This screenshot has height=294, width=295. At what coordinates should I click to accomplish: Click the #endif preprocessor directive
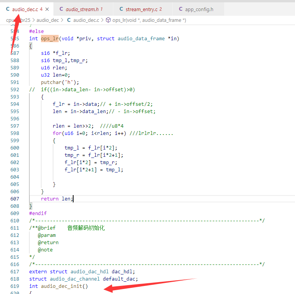(x=38, y=213)
